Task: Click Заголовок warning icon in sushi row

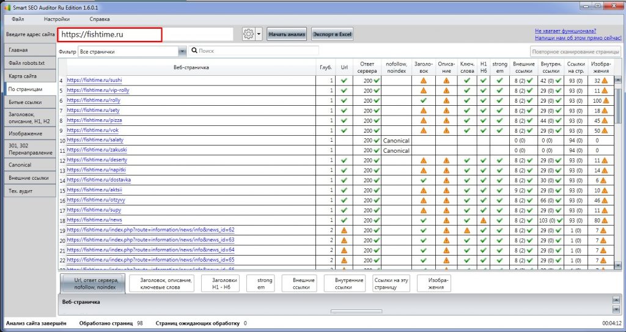Action: [x=424, y=80]
